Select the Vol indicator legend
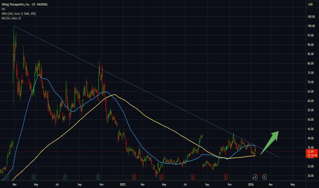This screenshot has height=188, width=319. coord(3,9)
